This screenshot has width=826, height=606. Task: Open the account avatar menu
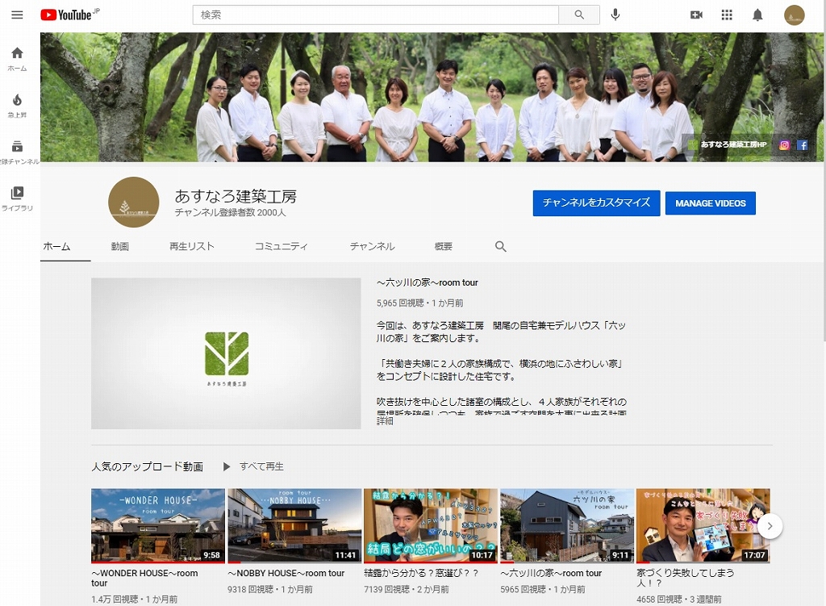pos(794,15)
